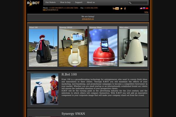This screenshot has height=117, width=176.
Task: Open the R.bot 100 robot thumbnail
Action: pos(43,47)
